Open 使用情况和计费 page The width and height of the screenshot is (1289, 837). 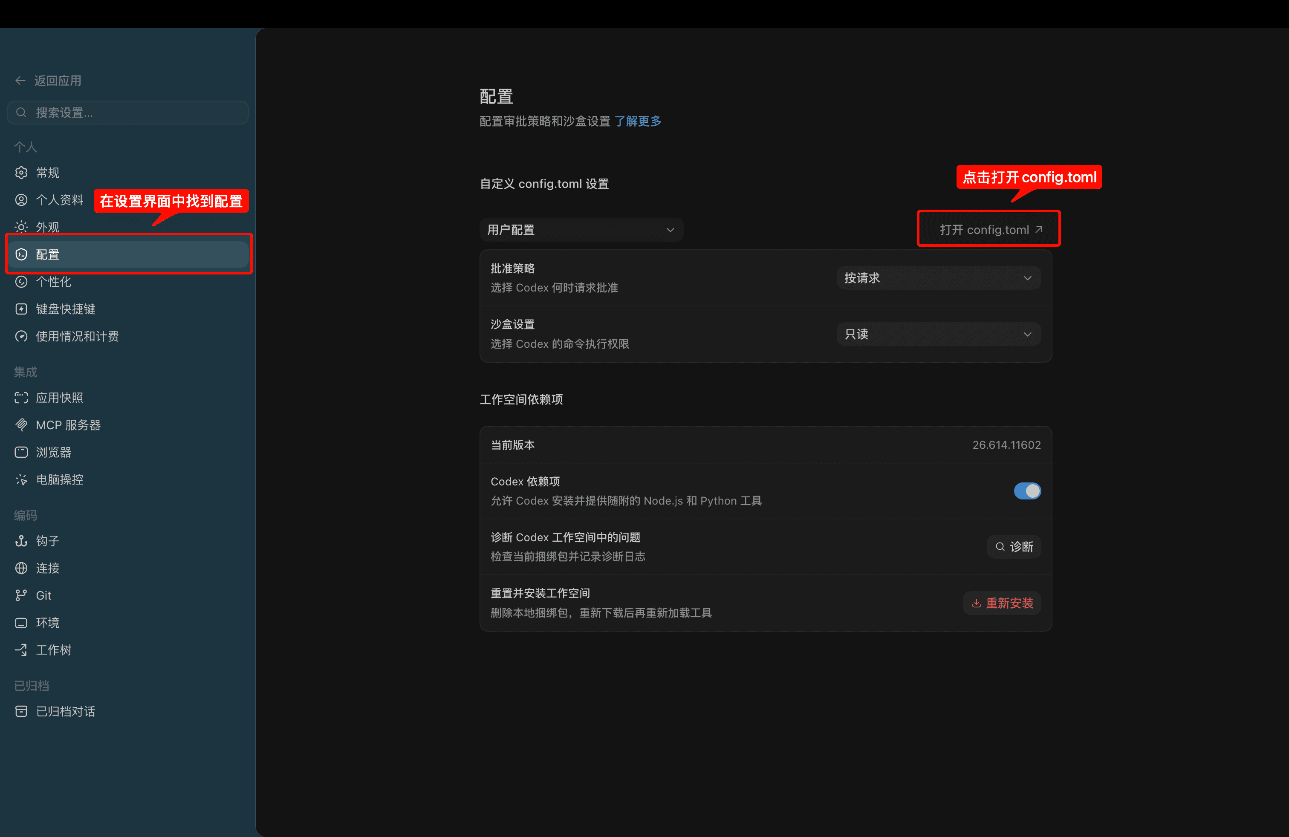point(128,336)
